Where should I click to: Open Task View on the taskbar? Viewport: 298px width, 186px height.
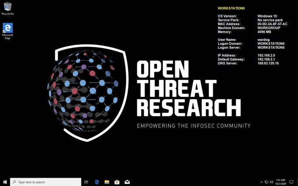click(x=86, y=182)
